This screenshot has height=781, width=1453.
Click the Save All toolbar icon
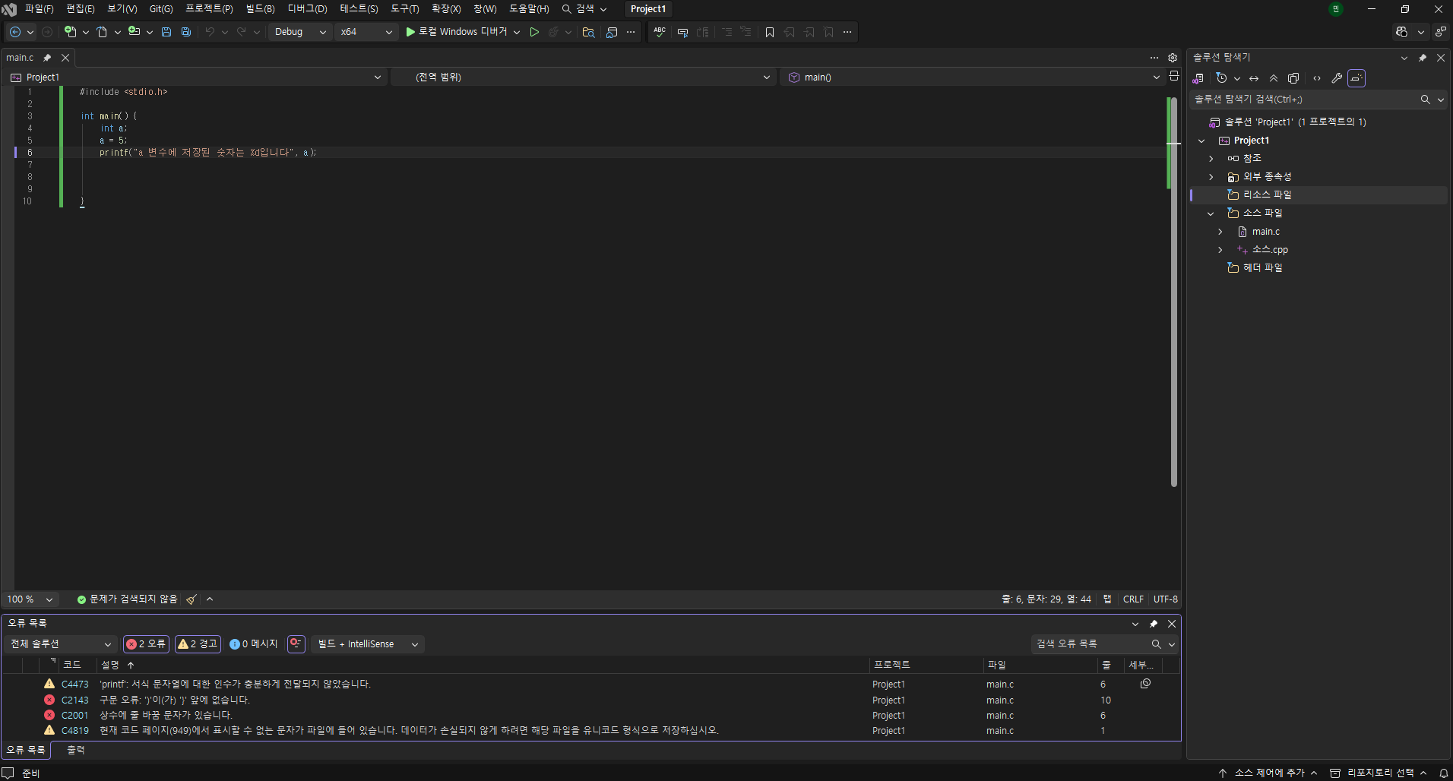click(186, 32)
